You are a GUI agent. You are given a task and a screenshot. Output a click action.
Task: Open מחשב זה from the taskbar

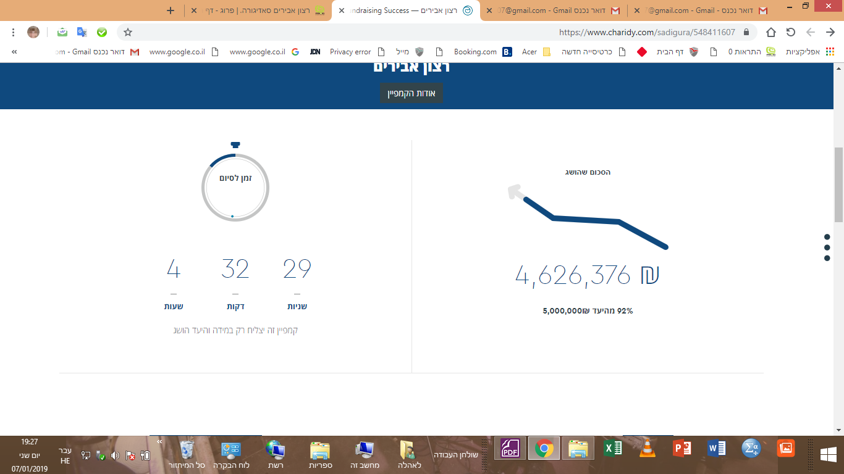coord(365,454)
